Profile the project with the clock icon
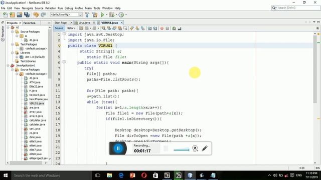The image size is (321, 180). [121, 14]
